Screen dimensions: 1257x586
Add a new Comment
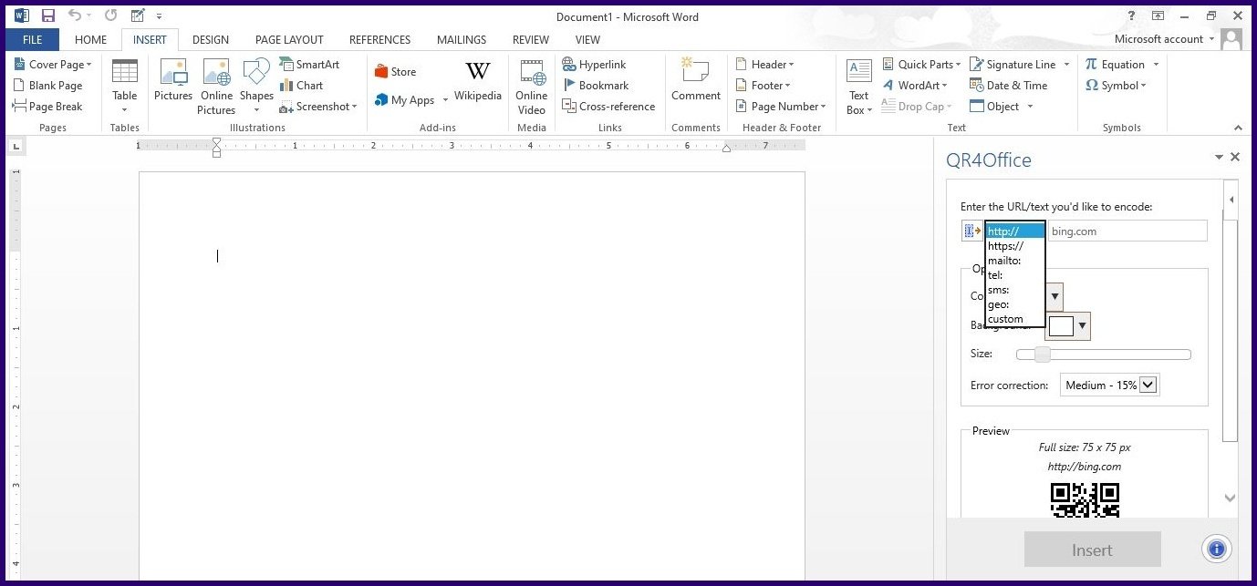(695, 85)
